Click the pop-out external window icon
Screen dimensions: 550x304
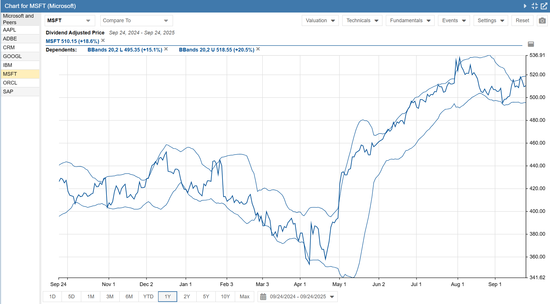point(544,6)
